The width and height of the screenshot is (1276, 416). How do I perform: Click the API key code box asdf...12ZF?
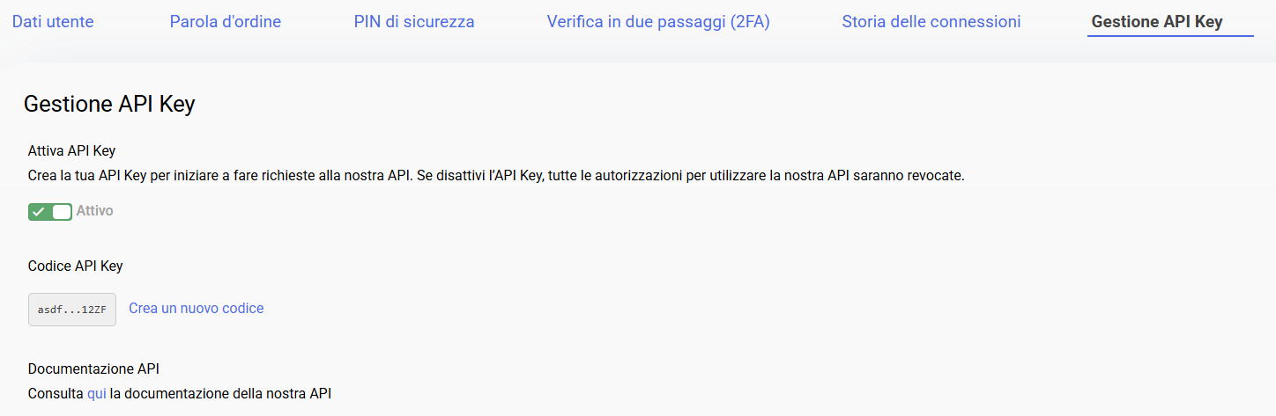point(72,310)
